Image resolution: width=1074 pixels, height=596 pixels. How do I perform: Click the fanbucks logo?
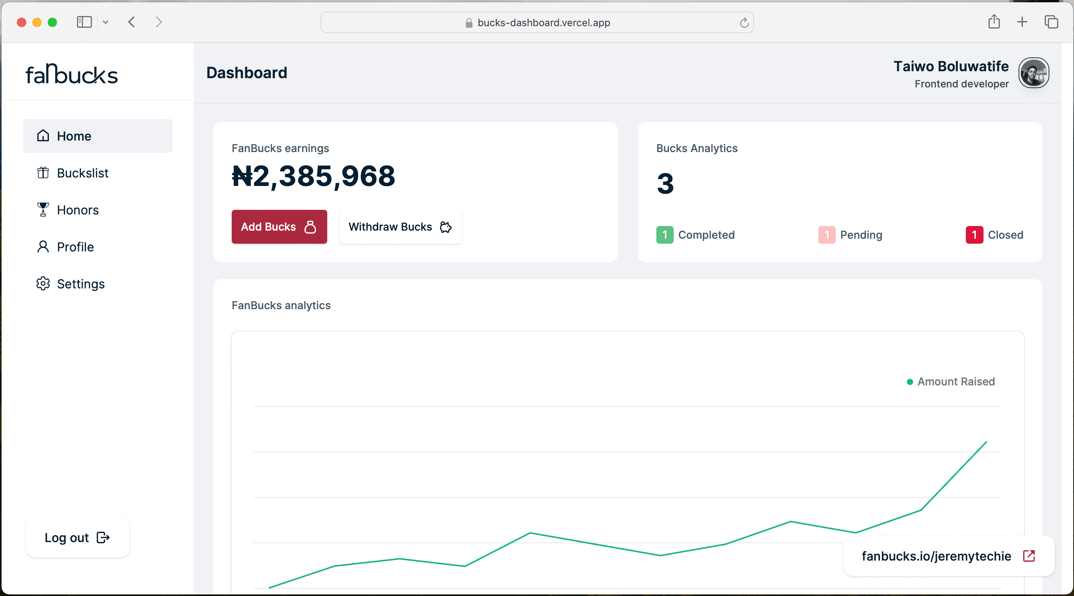click(72, 74)
